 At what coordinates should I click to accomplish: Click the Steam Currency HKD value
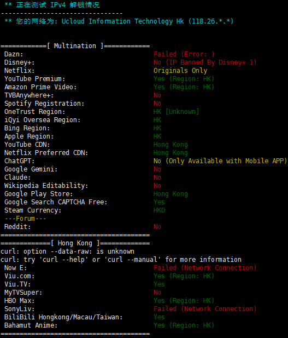[159, 210]
